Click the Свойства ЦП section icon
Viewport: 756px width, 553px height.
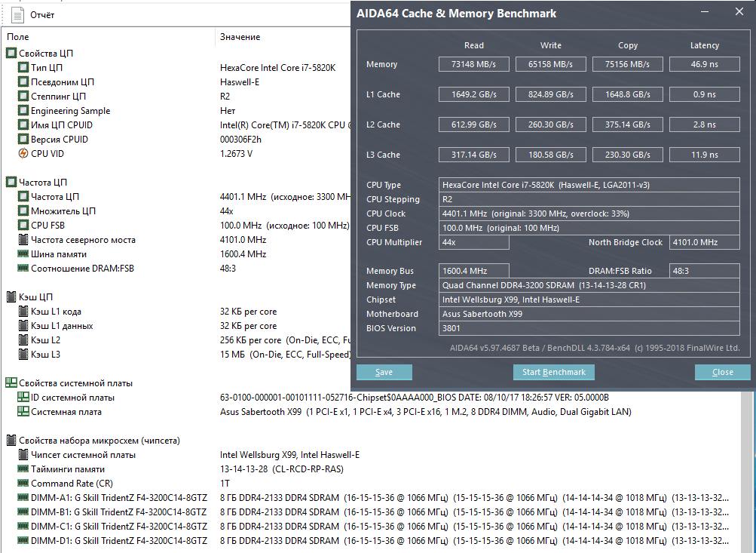point(11,53)
